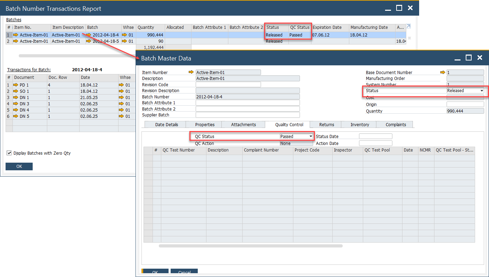Click the Supplier Batch input field
This screenshot has height=277, width=489.
pos(247,115)
